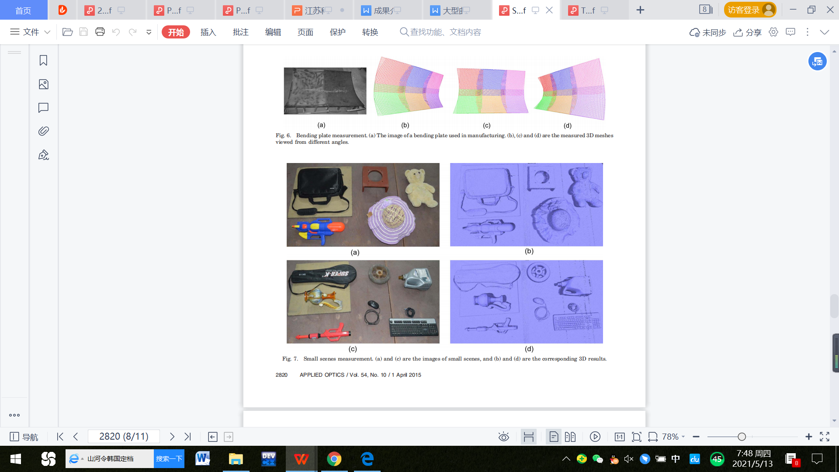The height and width of the screenshot is (472, 839).
Task: Open the thumbnail panel icon
Action: 43,84
